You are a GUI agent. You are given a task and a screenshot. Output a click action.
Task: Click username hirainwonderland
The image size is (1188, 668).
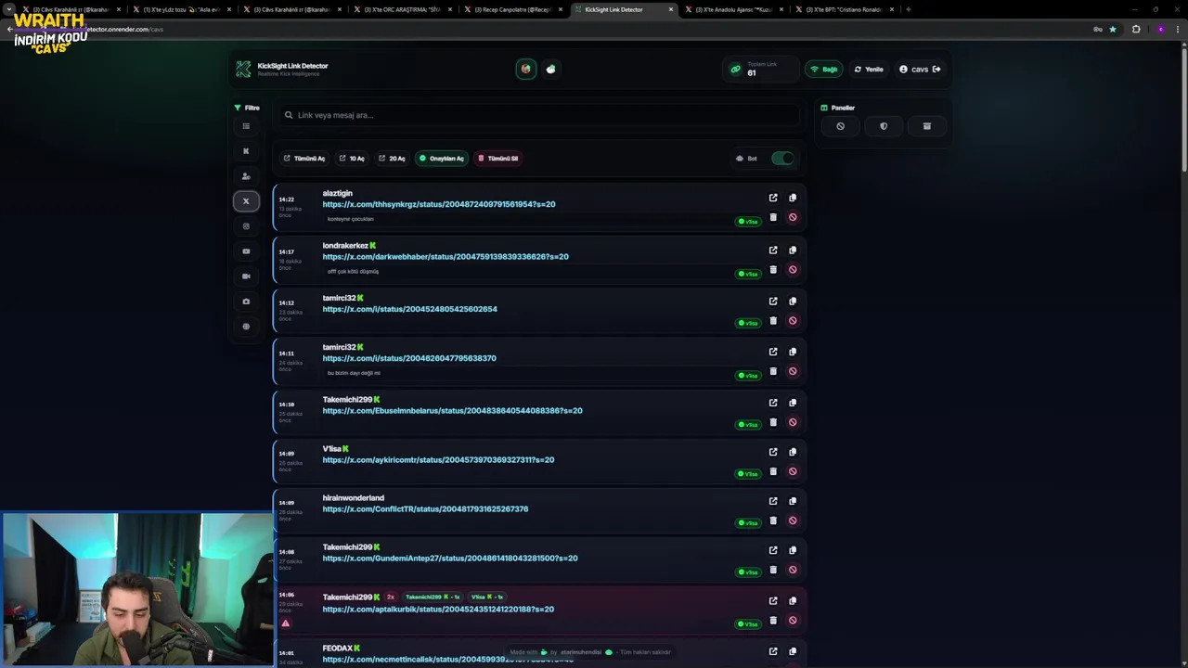(x=353, y=498)
